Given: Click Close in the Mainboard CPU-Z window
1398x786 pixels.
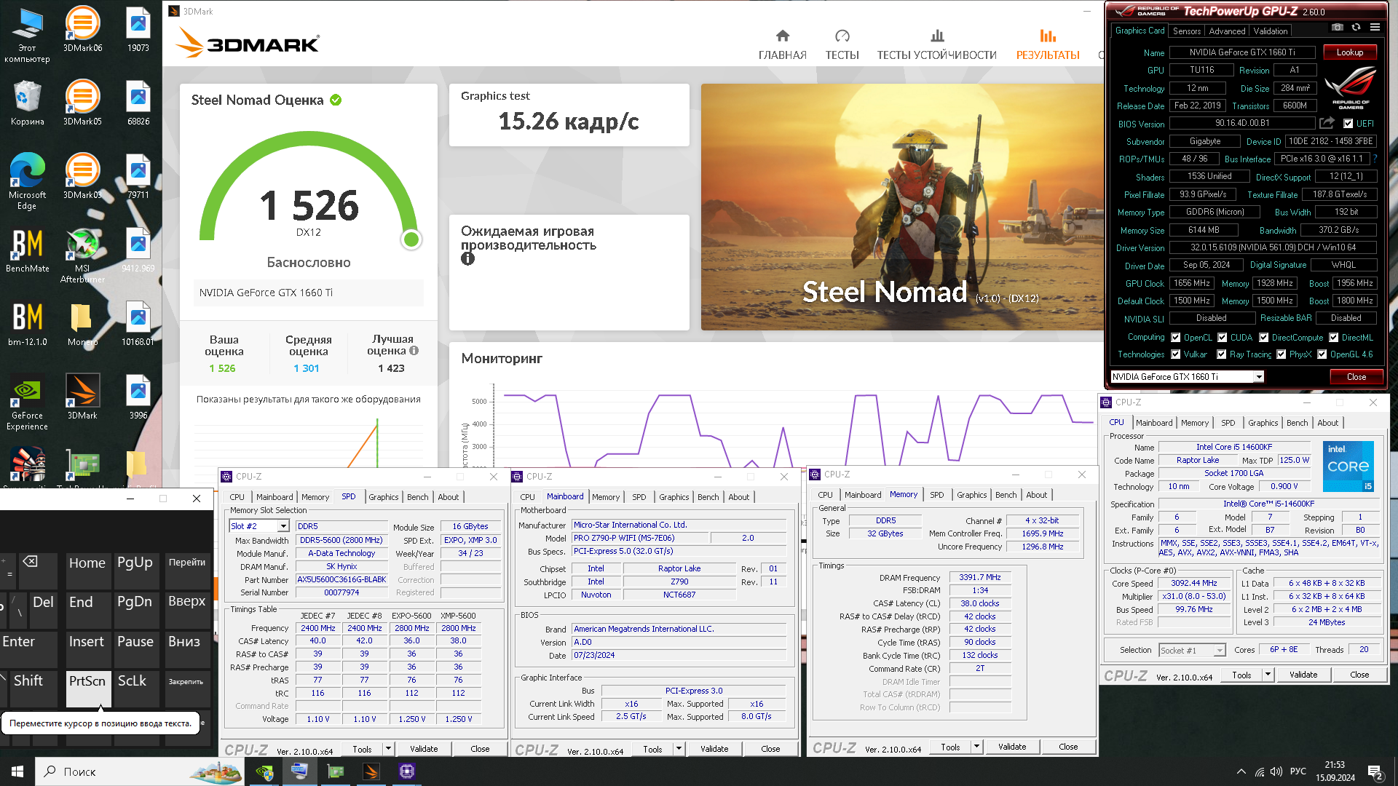Looking at the screenshot, I should click(770, 748).
